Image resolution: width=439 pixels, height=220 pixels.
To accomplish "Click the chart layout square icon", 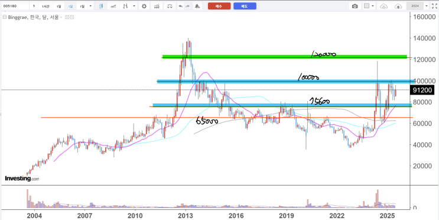I will tap(366, 6).
